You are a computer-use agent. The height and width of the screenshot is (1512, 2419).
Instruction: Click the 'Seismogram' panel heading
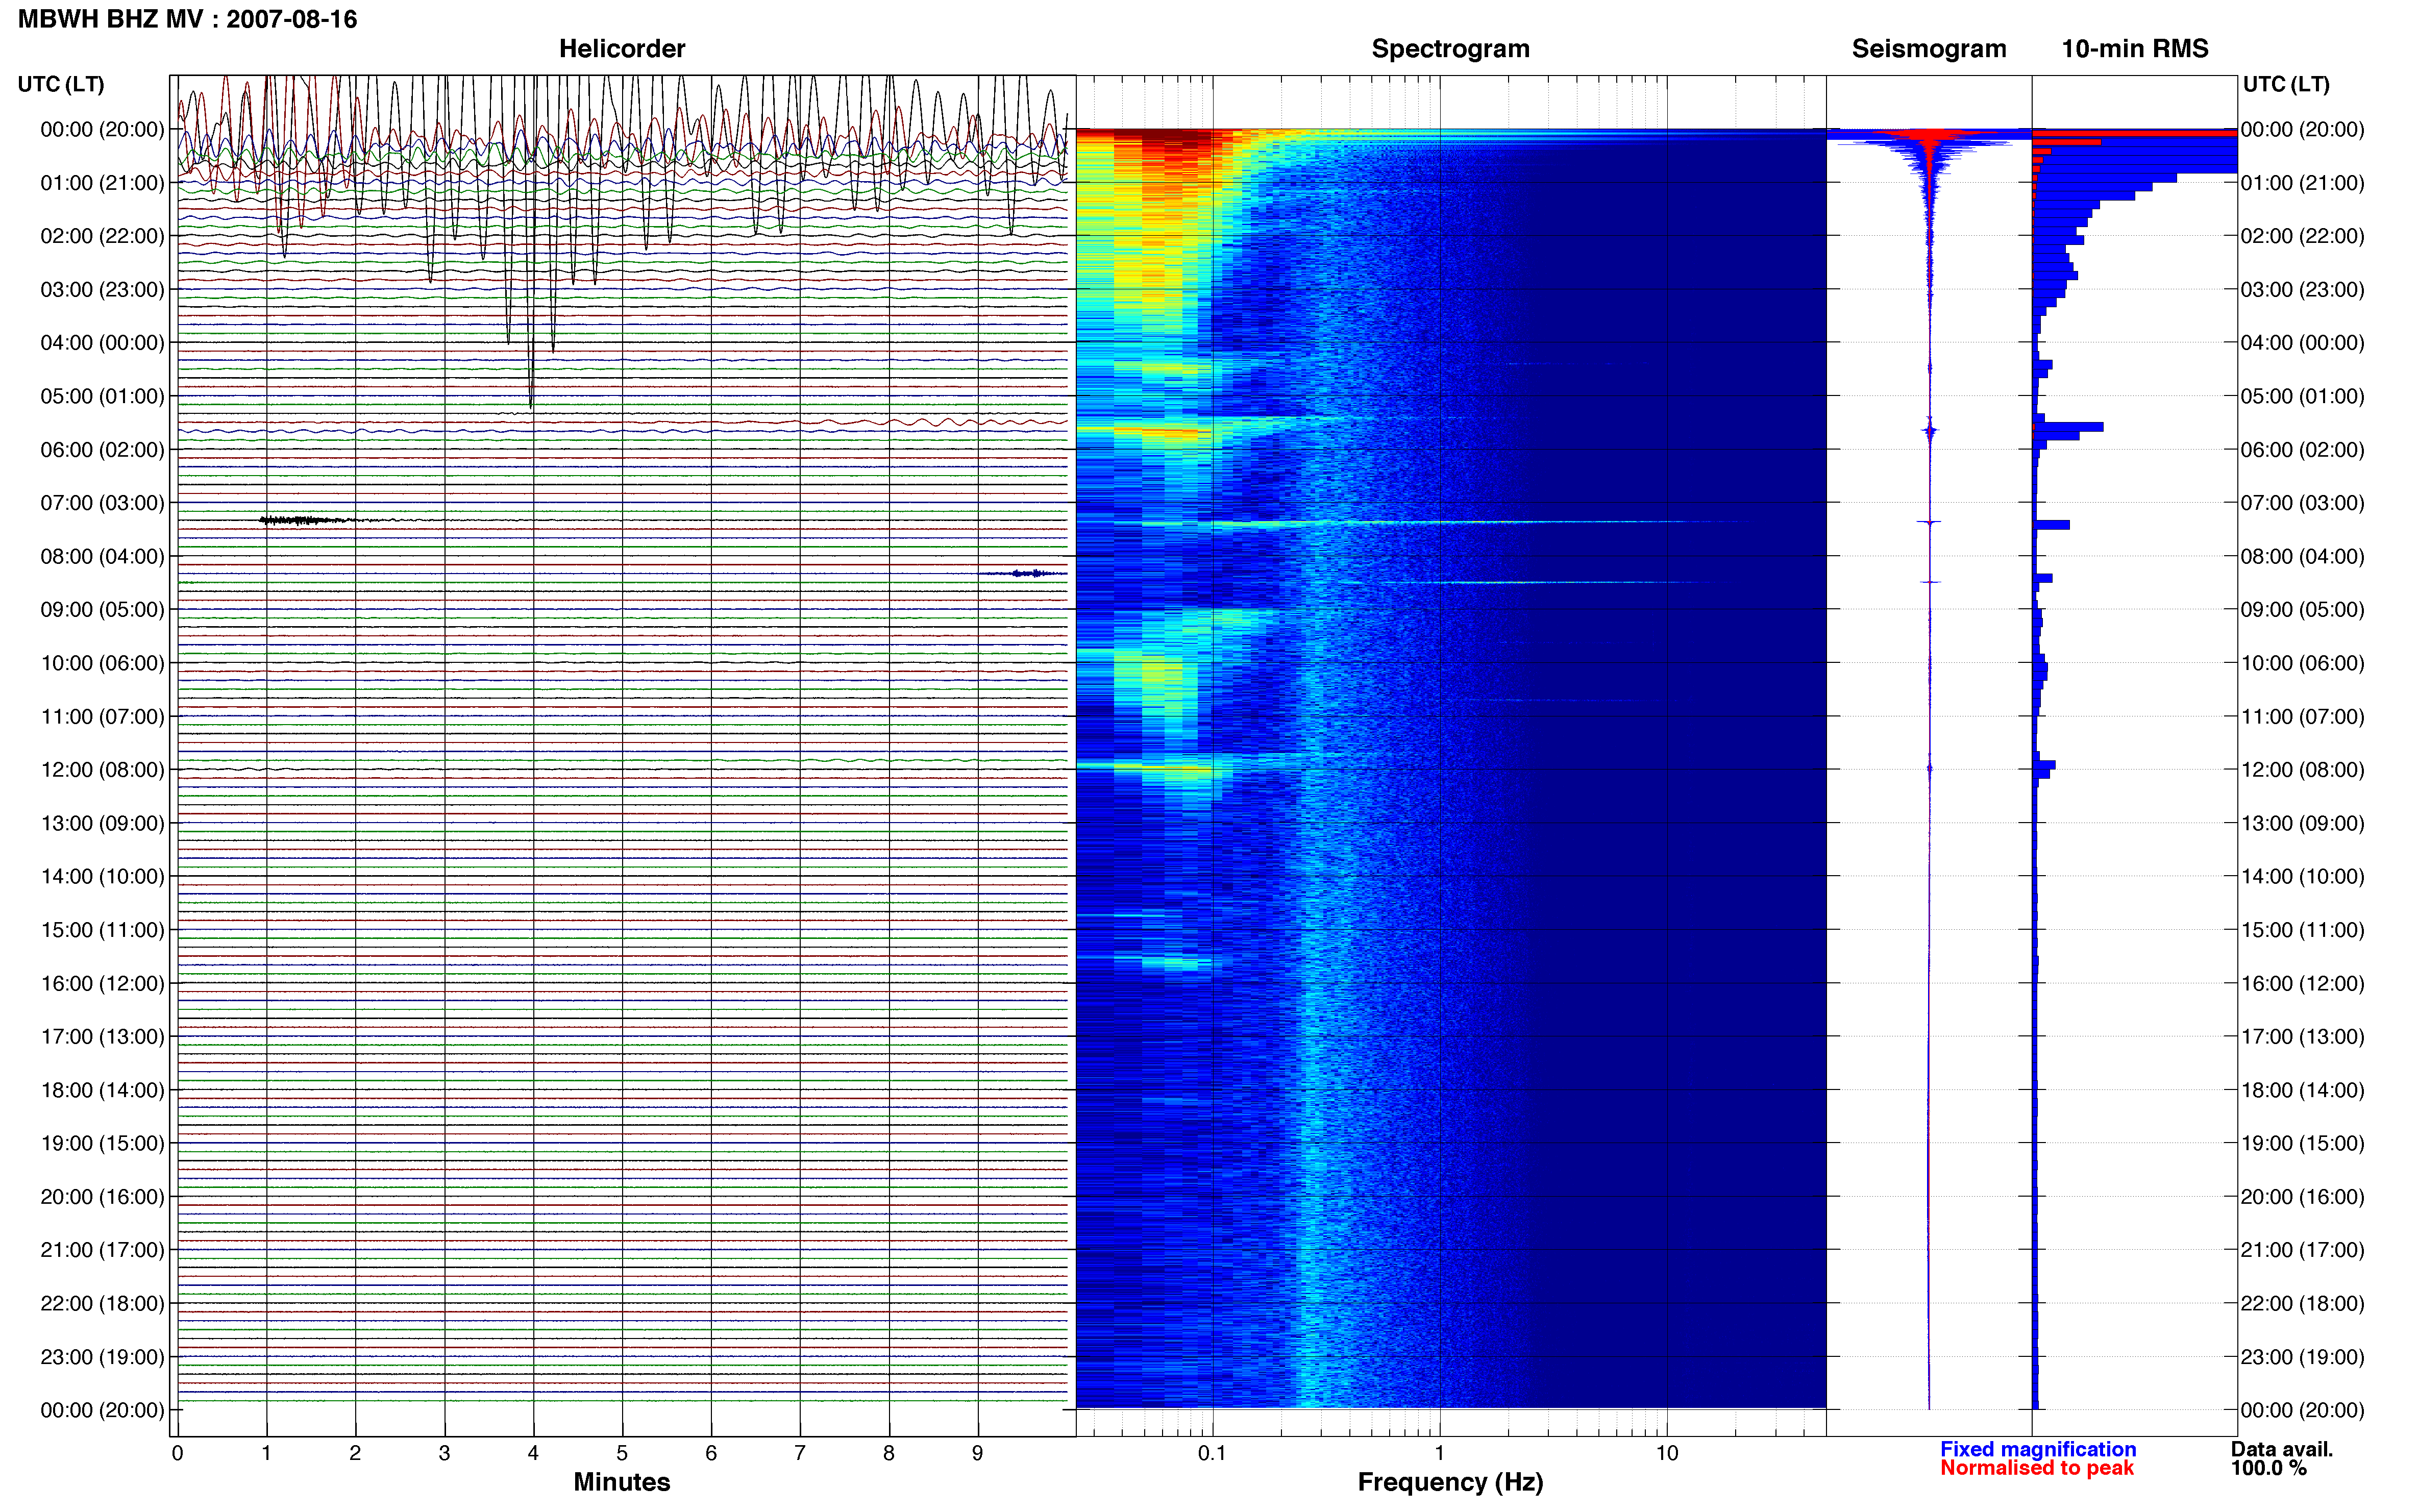(x=1928, y=48)
